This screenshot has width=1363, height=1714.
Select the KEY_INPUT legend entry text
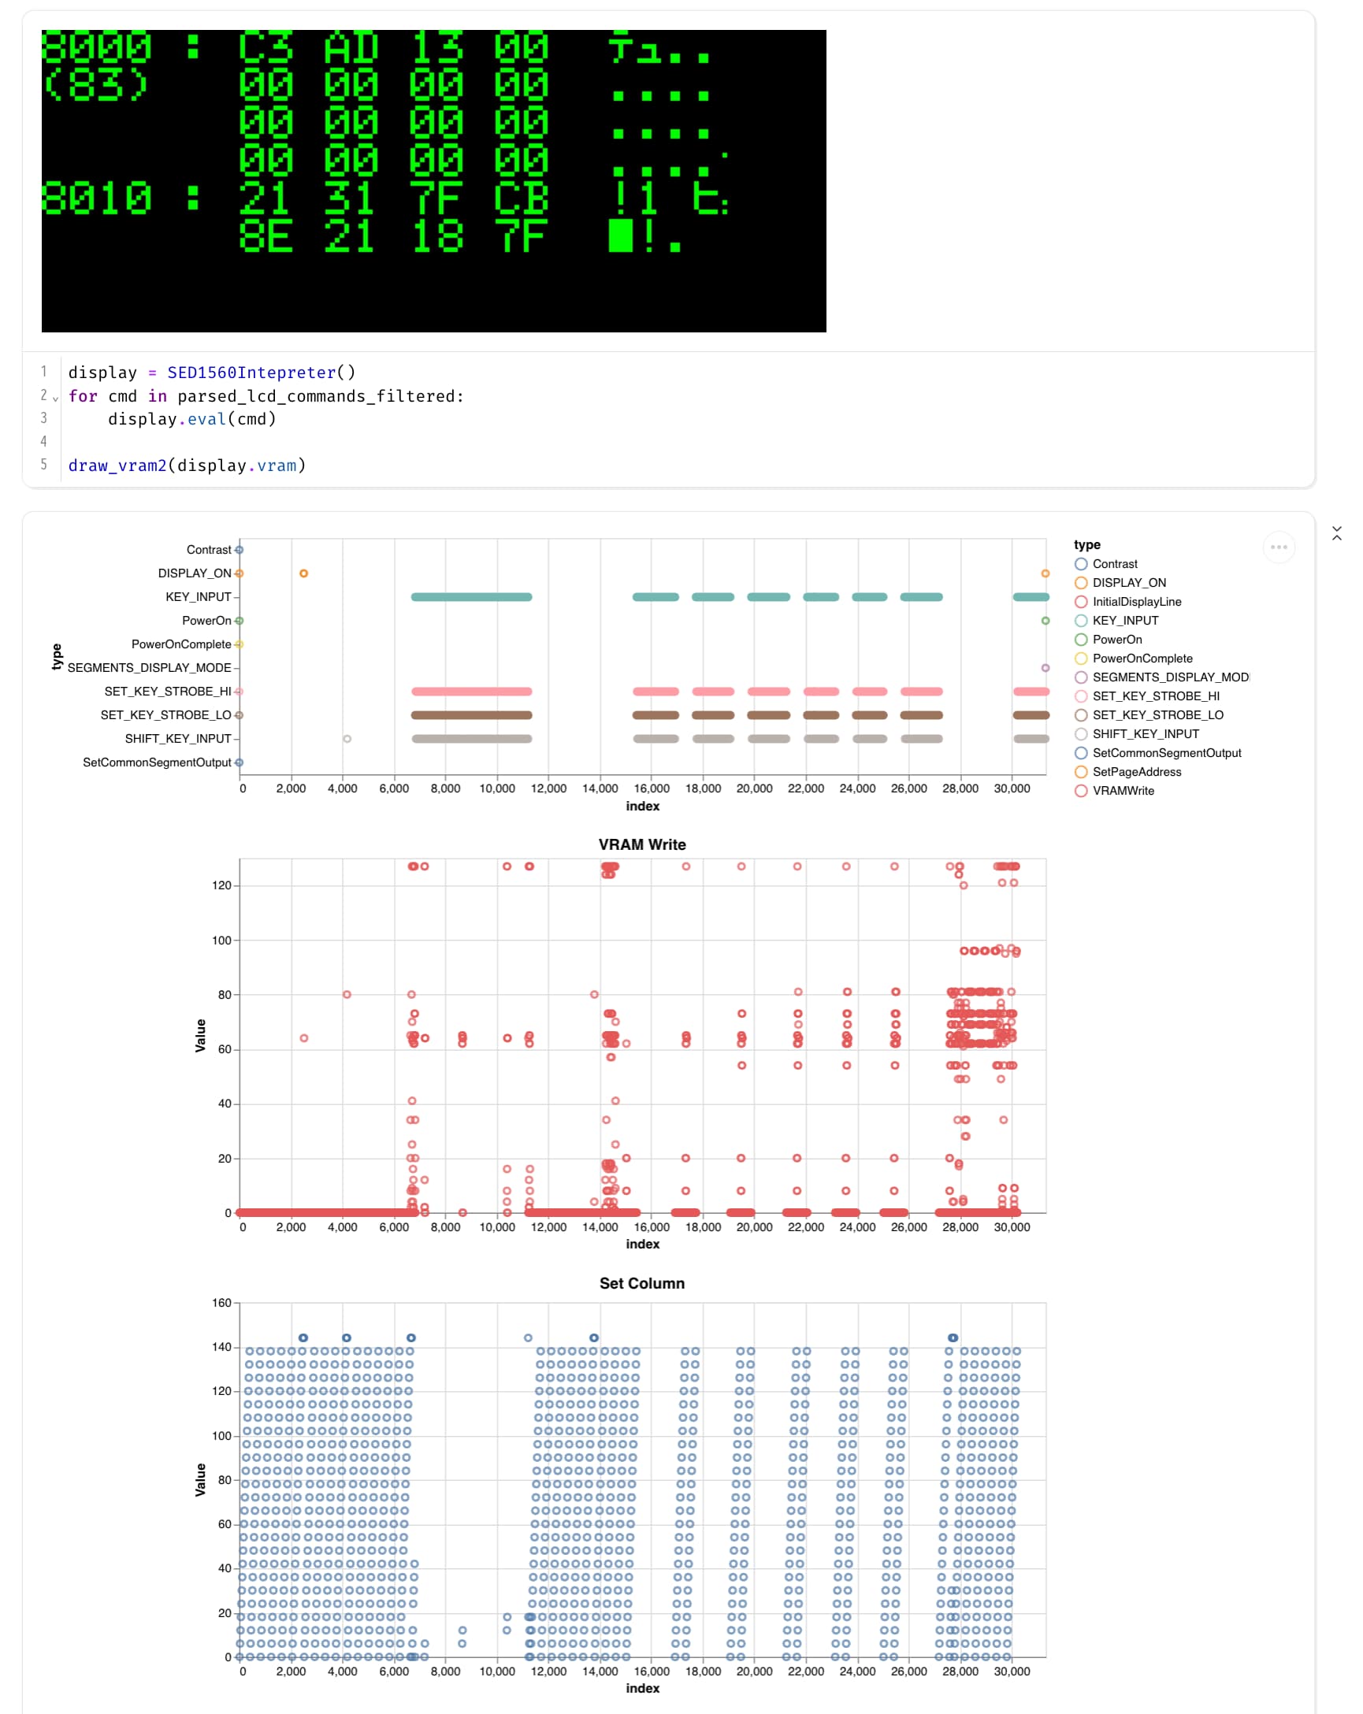click(1124, 620)
